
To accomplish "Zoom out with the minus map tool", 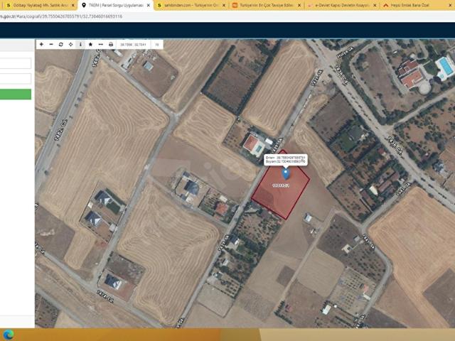I will 51,44.
